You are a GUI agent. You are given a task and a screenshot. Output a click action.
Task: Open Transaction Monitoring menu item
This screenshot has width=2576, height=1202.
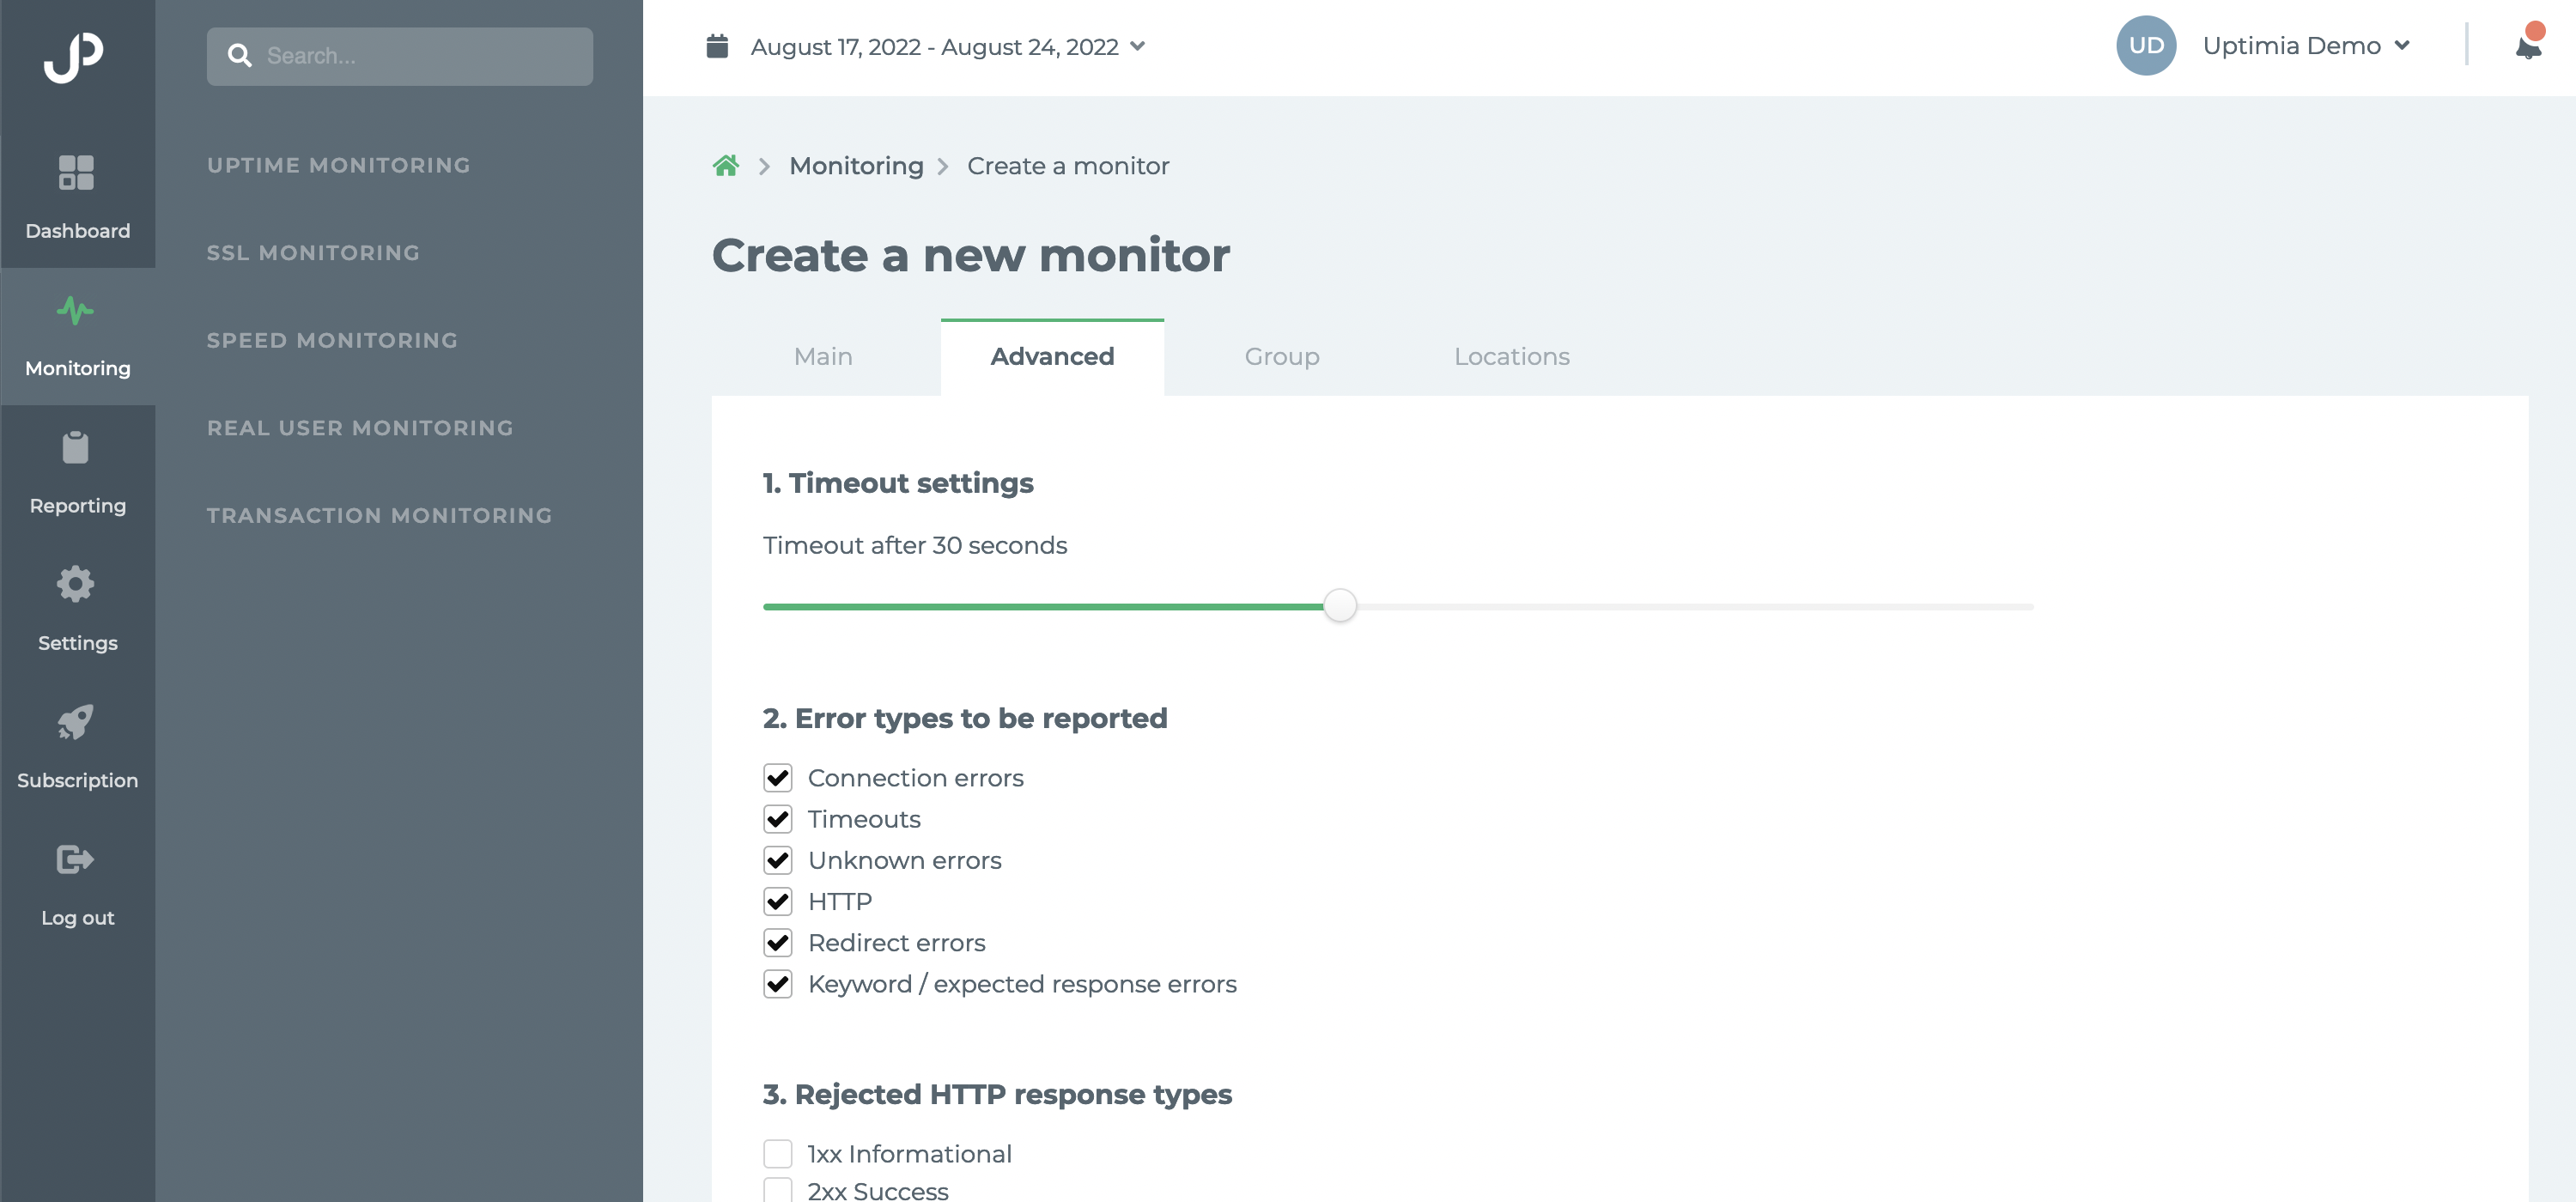coord(379,515)
